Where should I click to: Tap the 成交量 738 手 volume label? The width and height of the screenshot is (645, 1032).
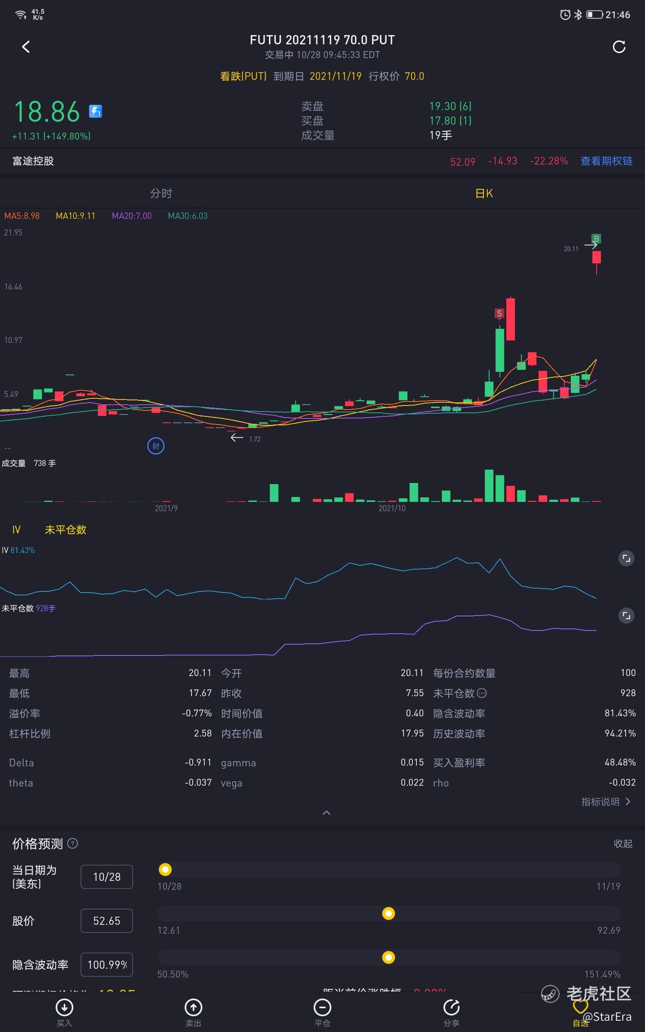pyautogui.click(x=29, y=463)
